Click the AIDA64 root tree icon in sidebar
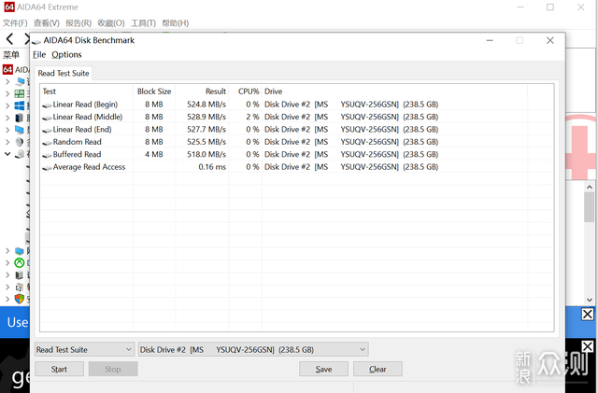 point(7,69)
